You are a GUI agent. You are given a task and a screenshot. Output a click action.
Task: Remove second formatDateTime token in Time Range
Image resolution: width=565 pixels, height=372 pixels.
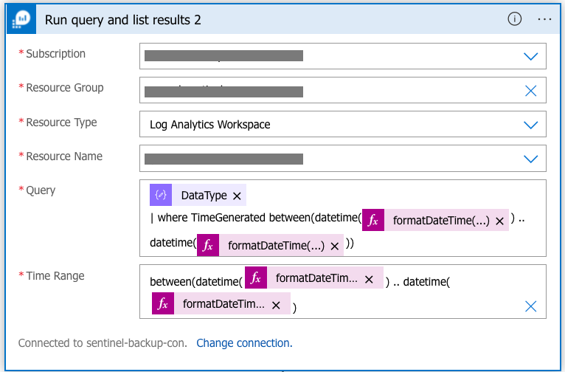click(x=276, y=305)
